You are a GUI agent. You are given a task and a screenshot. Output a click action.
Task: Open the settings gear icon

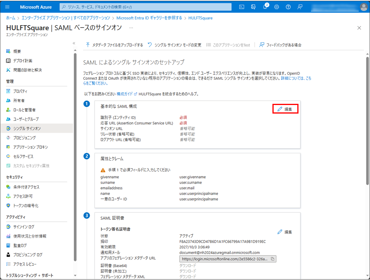276,7
